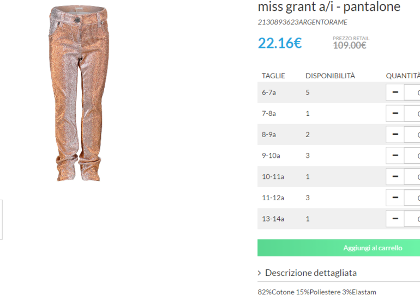The image size is (420, 302).
Task: Decrease quantity for size 11-12a
Action: [395, 198]
